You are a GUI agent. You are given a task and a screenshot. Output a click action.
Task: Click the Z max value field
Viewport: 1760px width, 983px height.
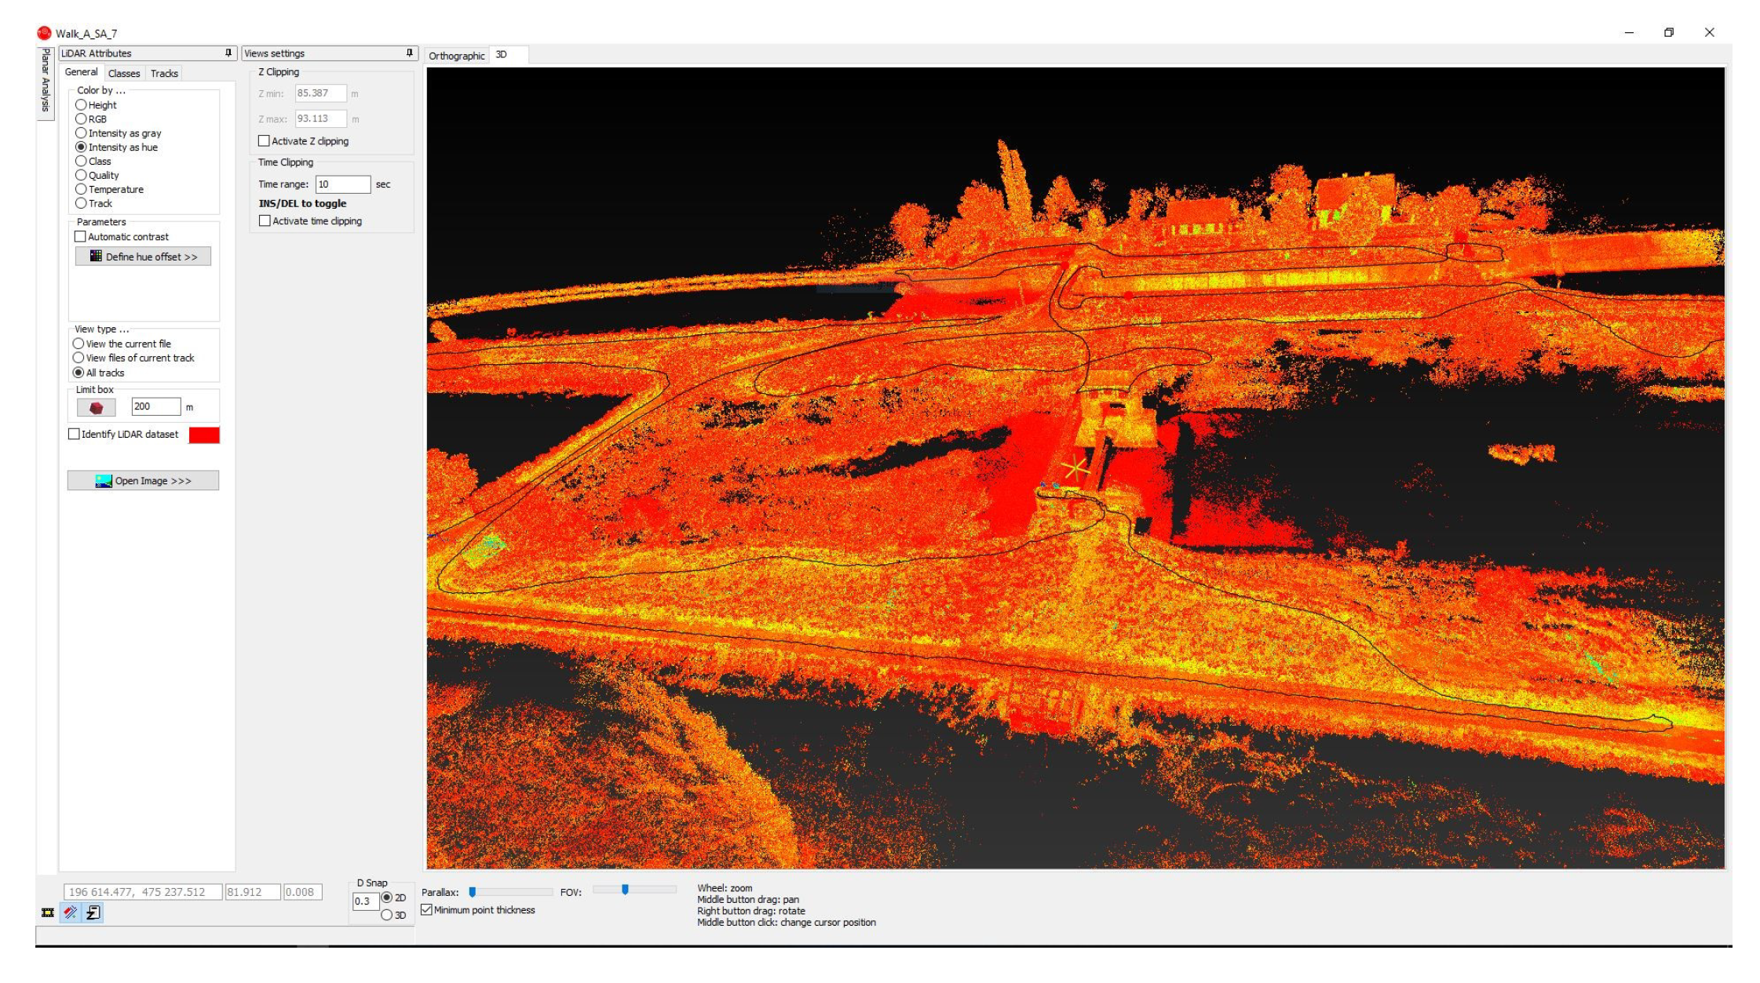(x=321, y=118)
